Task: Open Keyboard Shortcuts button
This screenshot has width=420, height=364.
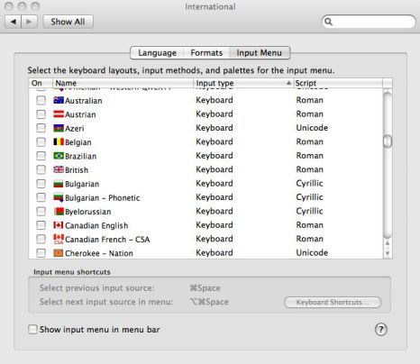Action: tap(333, 302)
